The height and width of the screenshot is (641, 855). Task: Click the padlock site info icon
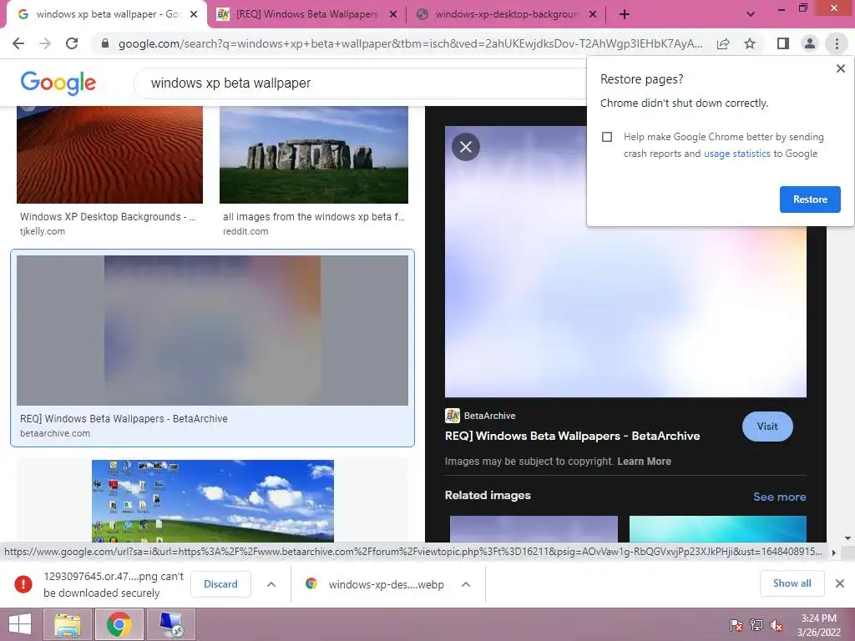point(105,43)
